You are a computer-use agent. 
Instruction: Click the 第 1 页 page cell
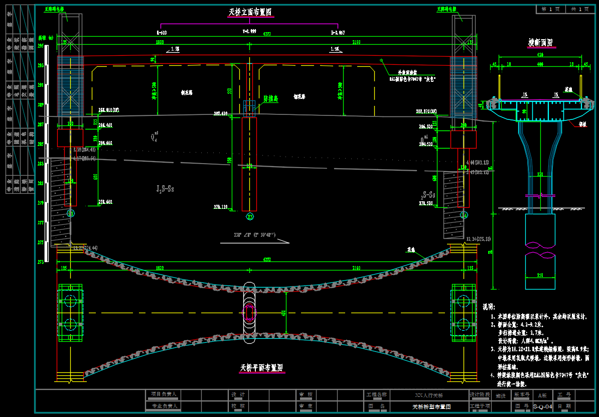550,9
